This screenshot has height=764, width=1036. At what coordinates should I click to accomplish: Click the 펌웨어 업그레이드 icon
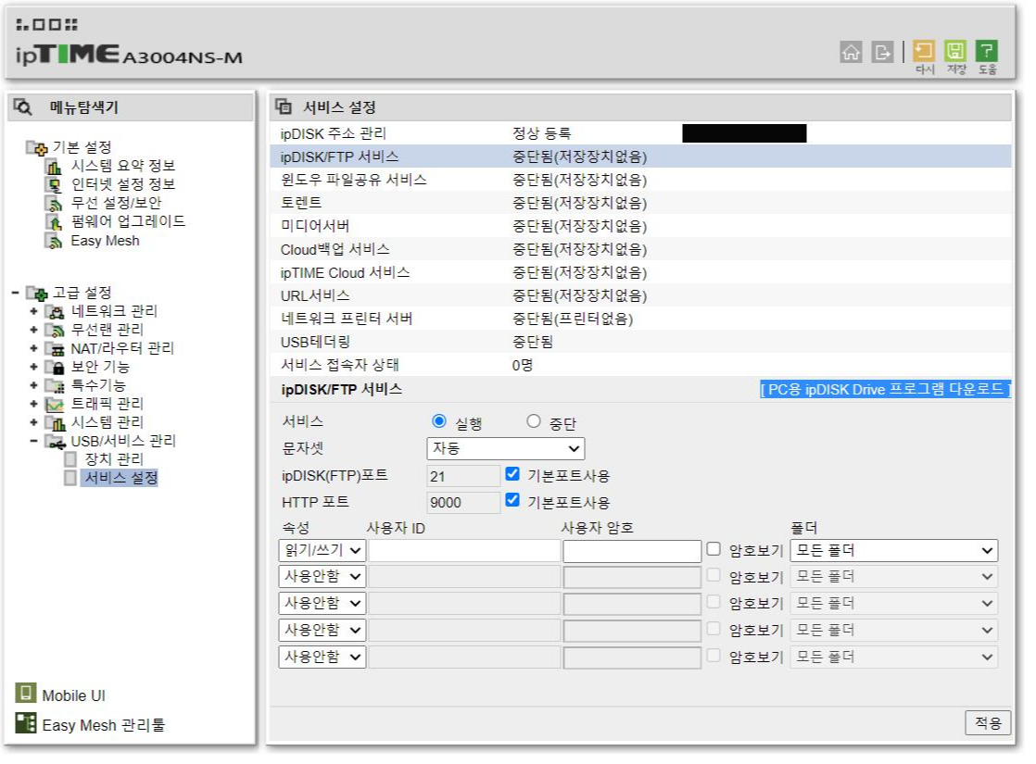[54, 222]
